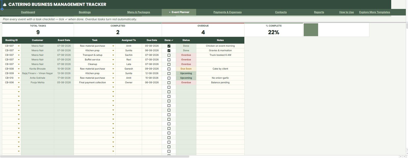Untick Done checkbox for Raw material purchase Amit 05-08-2026
This screenshot has width=408, height=158.
(169, 46)
